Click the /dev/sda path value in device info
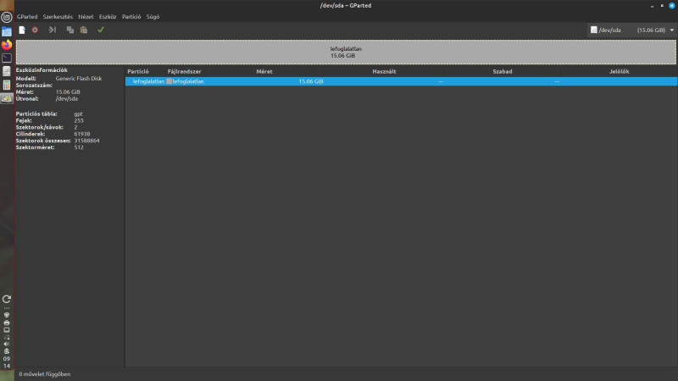Screen dimensions: 678x381 click(x=67, y=98)
